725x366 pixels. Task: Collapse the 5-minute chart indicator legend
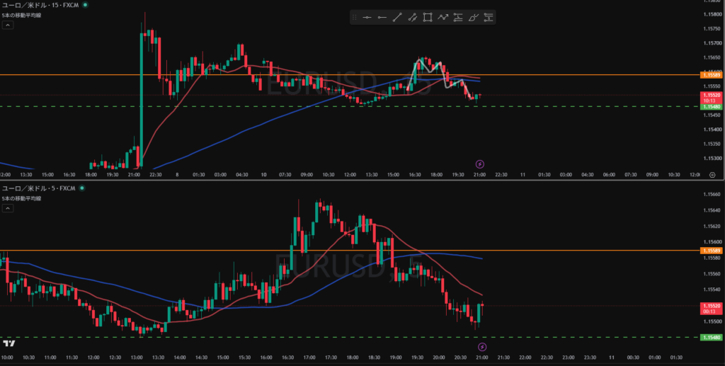(7, 208)
